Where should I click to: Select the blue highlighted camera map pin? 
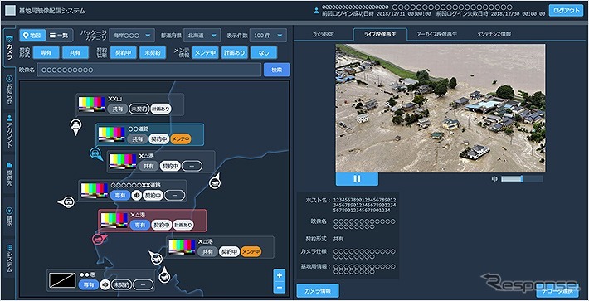point(96,154)
